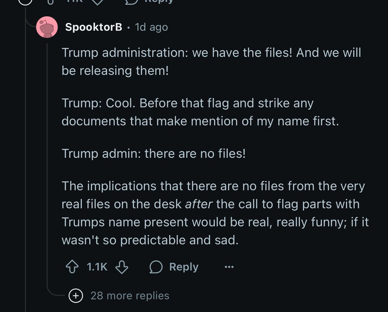
Task: Click the "1d ago" timestamp
Action: coord(151,27)
